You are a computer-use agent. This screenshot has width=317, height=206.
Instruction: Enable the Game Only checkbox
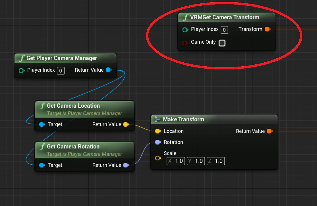click(222, 43)
